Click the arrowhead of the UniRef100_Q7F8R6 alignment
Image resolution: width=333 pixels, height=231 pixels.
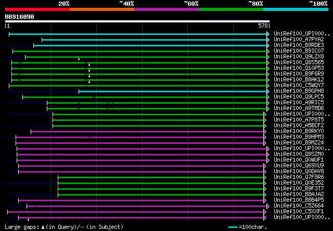coord(265,177)
